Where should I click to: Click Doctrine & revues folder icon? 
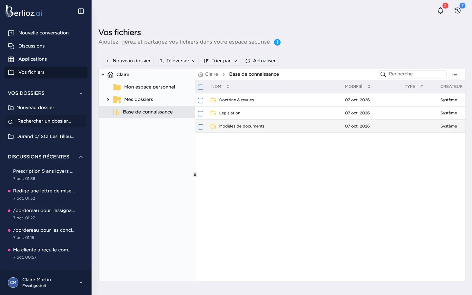(213, 100)
